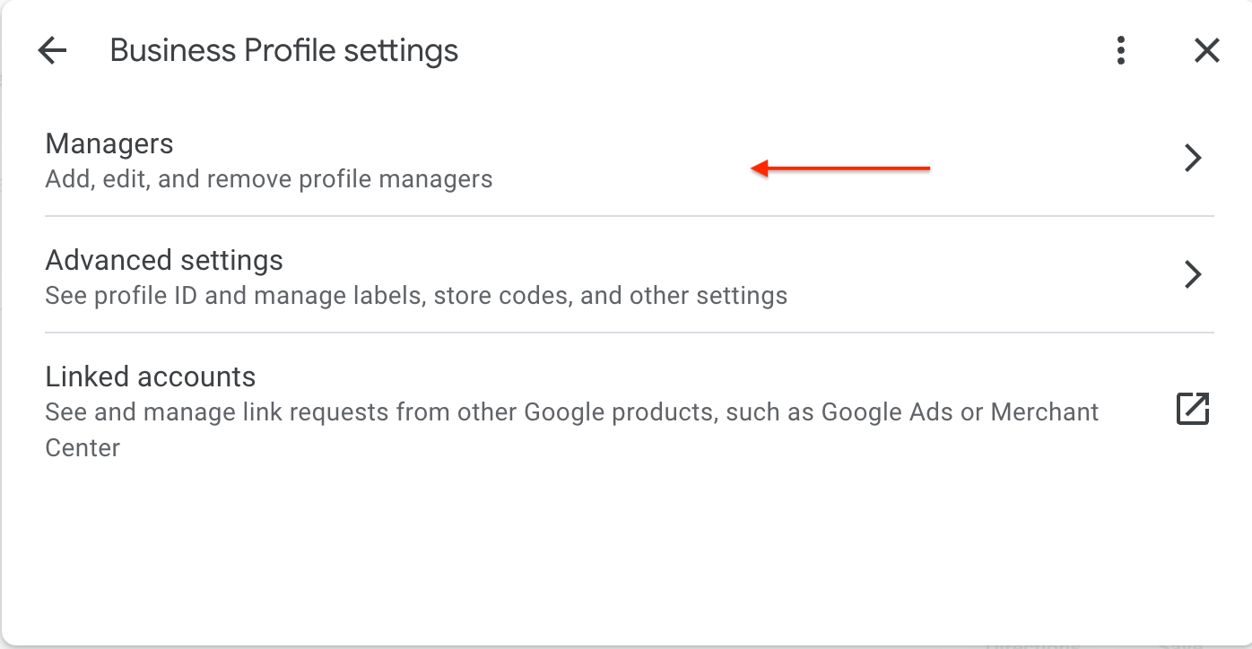This screenshot has width=1252, height=649.
Task: Click the Advanced settings chevron arrow
Action: 1192,274
